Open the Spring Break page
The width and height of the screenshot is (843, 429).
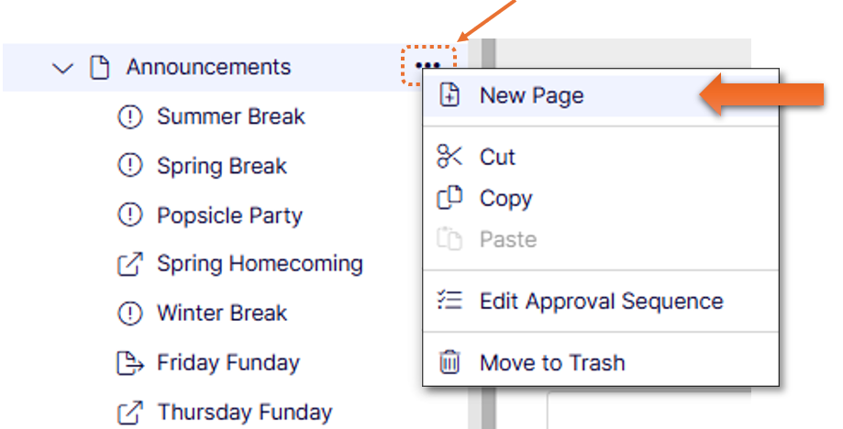click(x=221, y=166)
